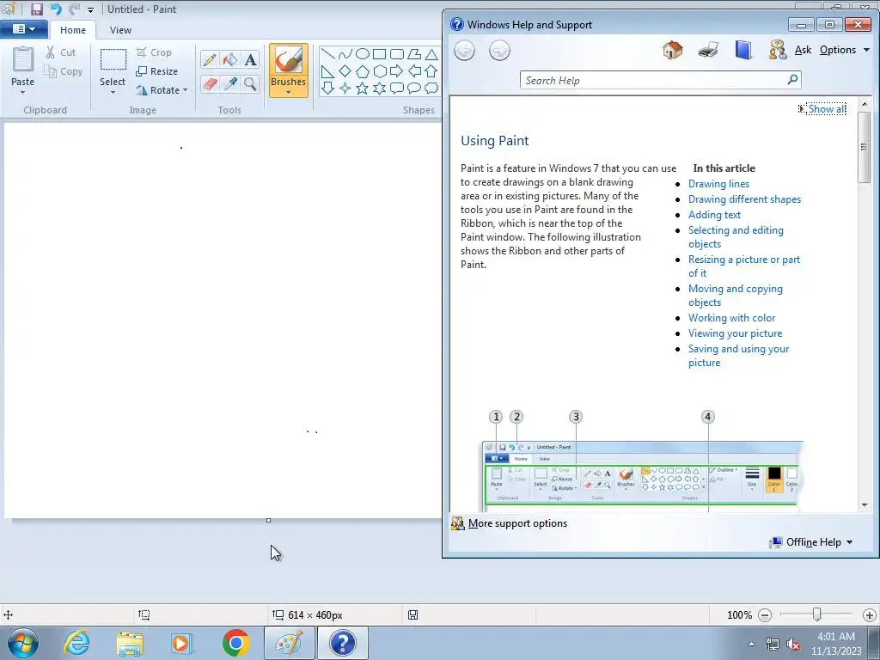The width and height of the screenshot is (880, 660).
Task: Expand the Select dropdown arrow
Action: click(x=113, y=93)
